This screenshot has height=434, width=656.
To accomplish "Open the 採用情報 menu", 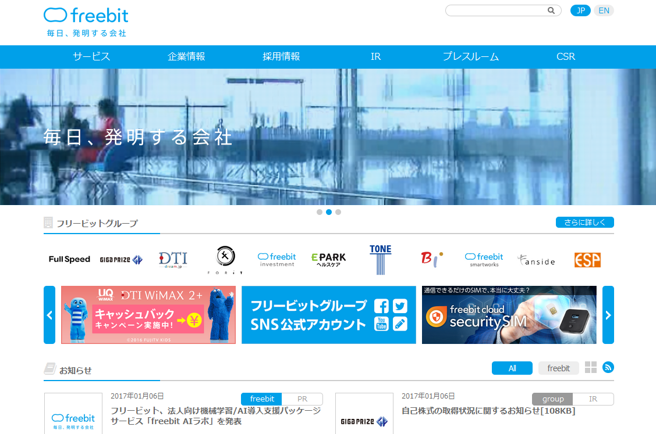I will click(x=281, y=56).
